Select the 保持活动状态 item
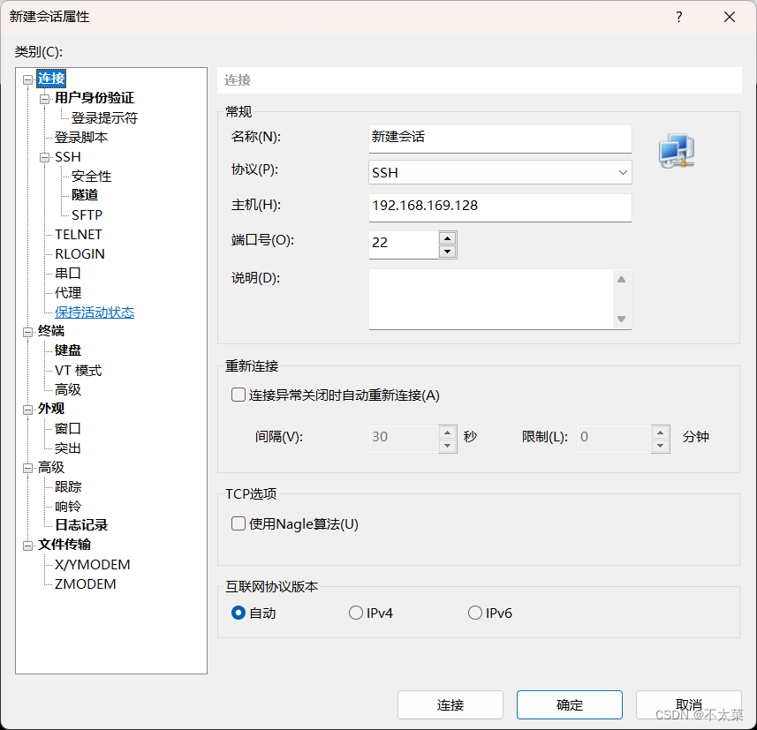Screen dimensions: 757x730 [x=95, y=312]
